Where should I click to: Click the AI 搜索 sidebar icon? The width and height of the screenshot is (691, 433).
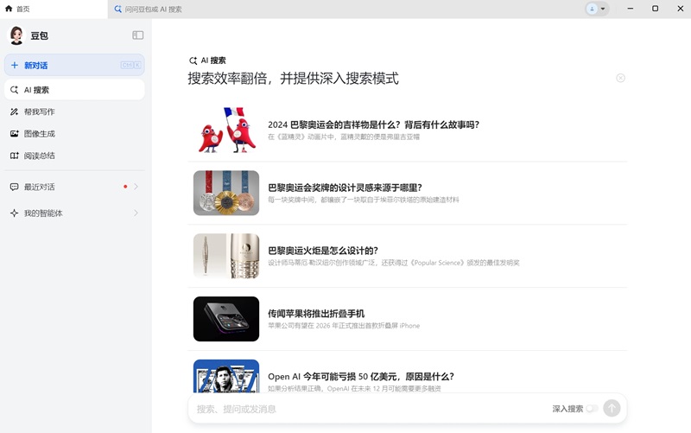coord(15,90)
